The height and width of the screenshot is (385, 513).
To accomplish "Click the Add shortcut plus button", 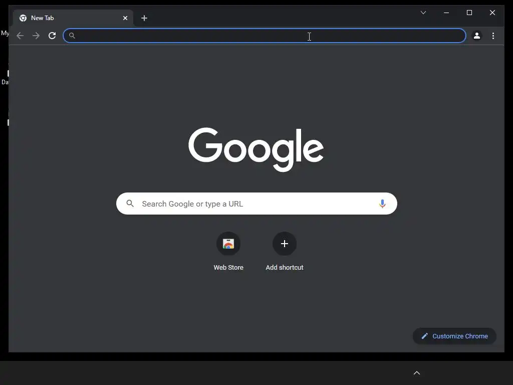I will pos(285,244).
